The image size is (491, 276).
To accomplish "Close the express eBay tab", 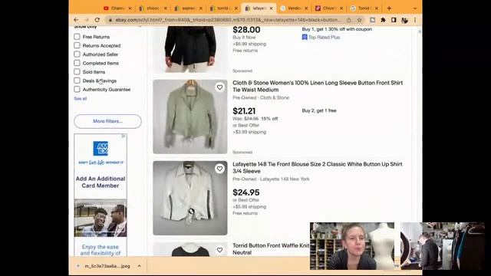I will (x=201, y=8).
